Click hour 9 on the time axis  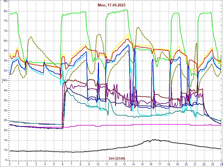pos(89,164)
